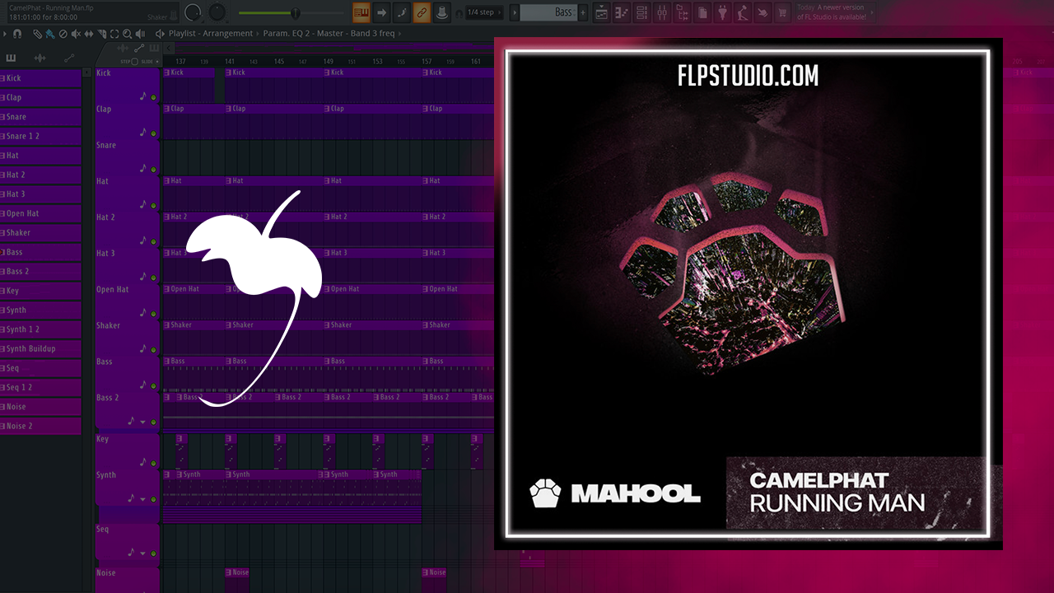Open the Mixer window icon
This screenshot has width=1054, height=593.
663,12
